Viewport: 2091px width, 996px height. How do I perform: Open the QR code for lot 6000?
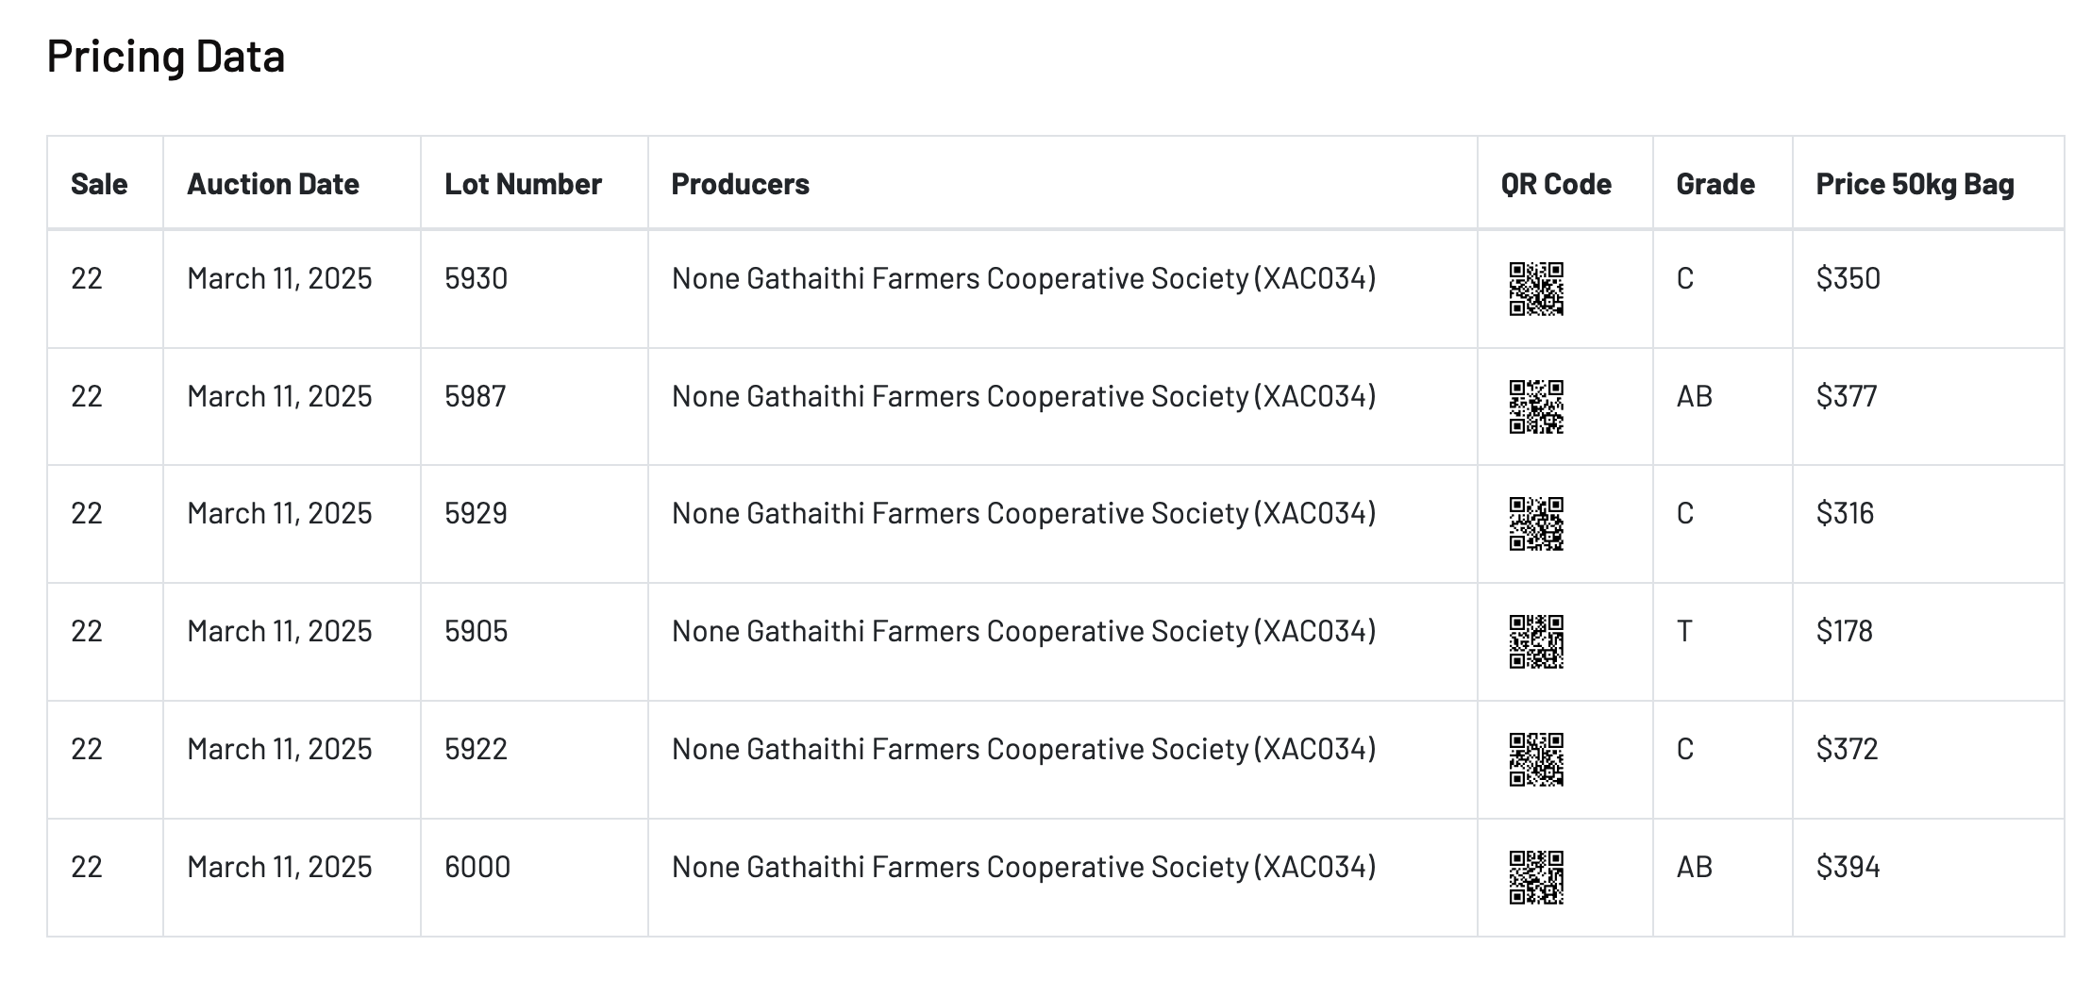point(1536,877)
